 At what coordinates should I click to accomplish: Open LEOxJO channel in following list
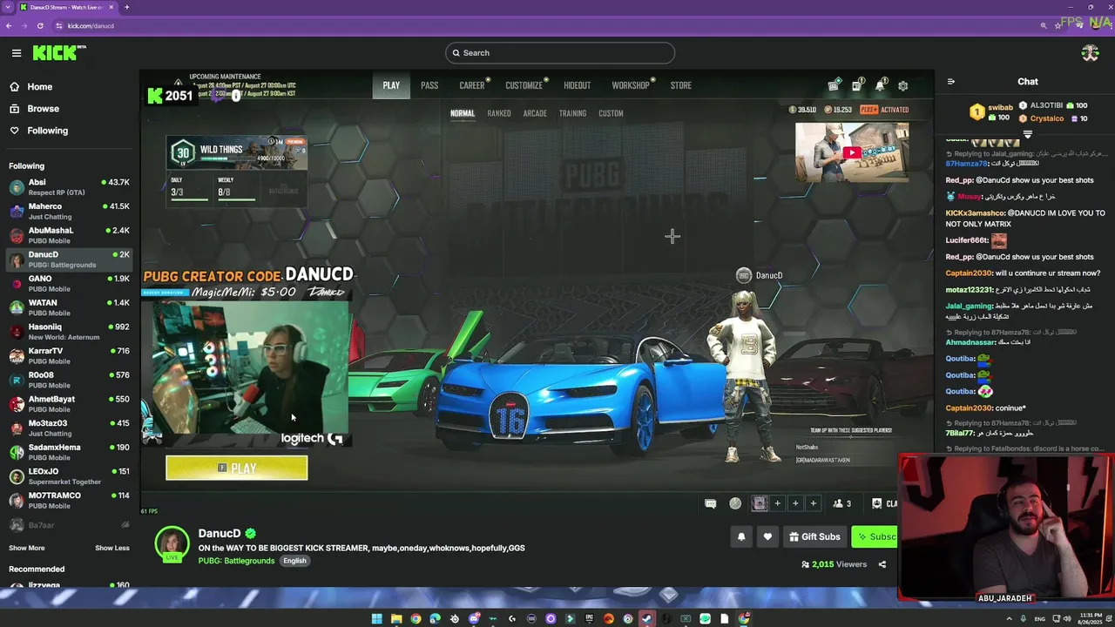point(69,476)
